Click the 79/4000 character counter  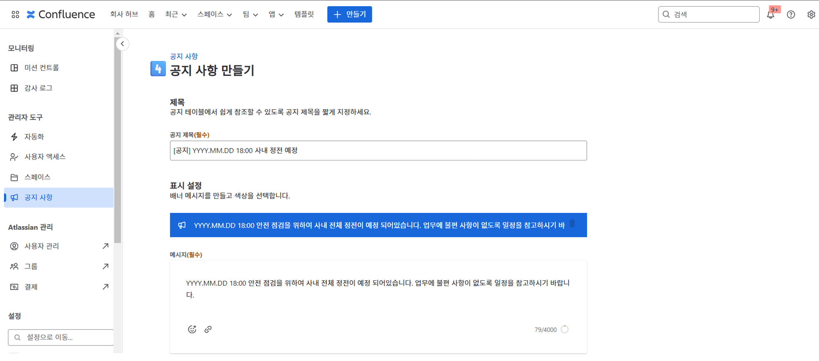coord(545,330)
